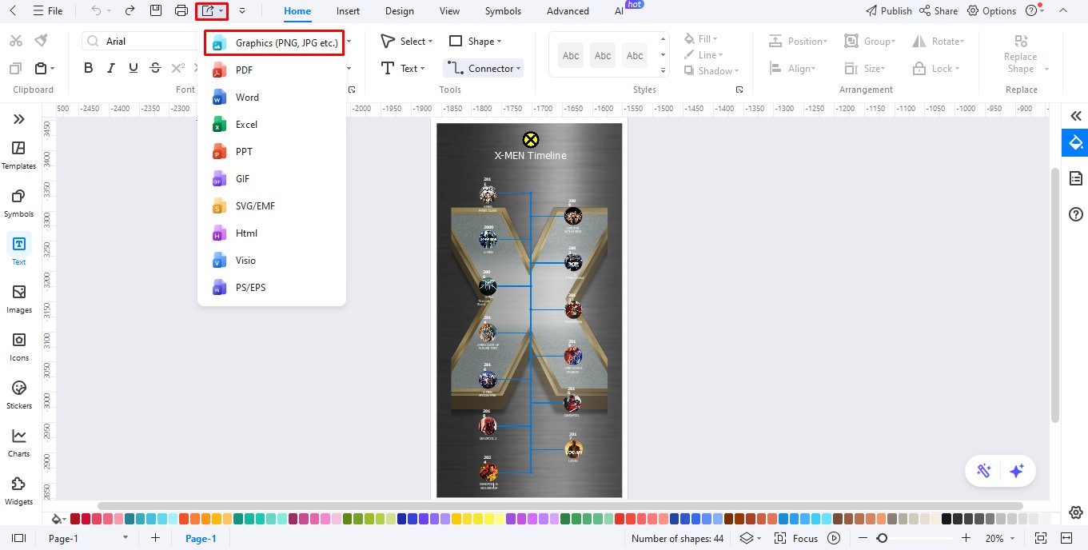
Task: Open the Help question mark menu
Action: click(1034, 11)
